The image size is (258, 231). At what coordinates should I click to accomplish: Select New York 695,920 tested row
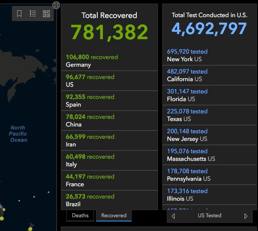coord(209,55)
